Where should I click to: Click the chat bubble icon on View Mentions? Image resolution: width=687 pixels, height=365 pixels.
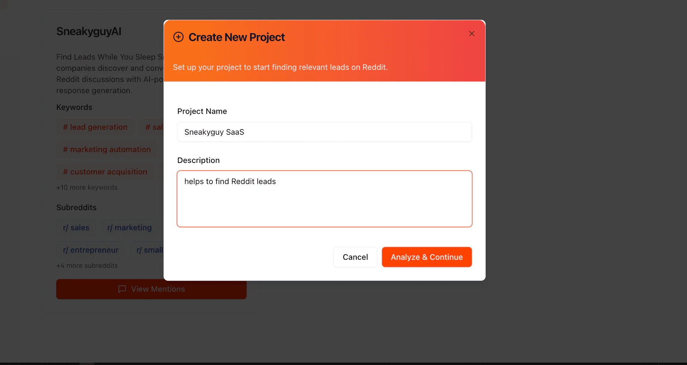[122, 289]
